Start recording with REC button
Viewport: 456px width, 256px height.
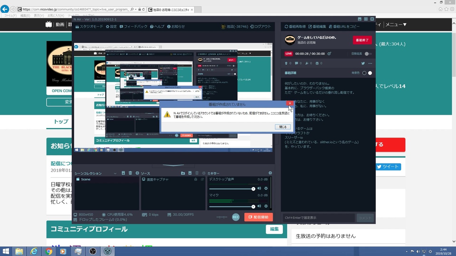236,217
